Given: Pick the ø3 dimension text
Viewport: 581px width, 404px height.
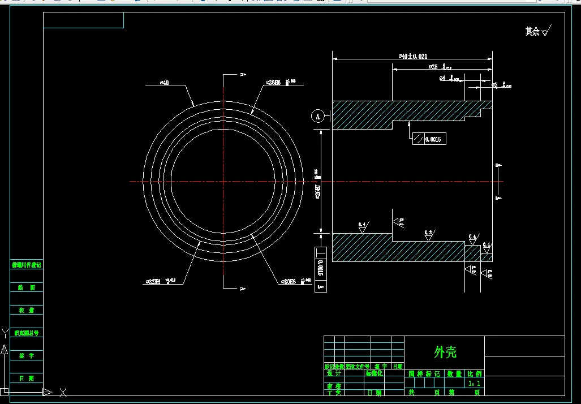Looking at the screenshot, I should coord(502,85).
